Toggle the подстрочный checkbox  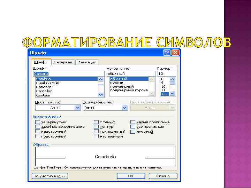pyautogui.click(x=38, y=136)
